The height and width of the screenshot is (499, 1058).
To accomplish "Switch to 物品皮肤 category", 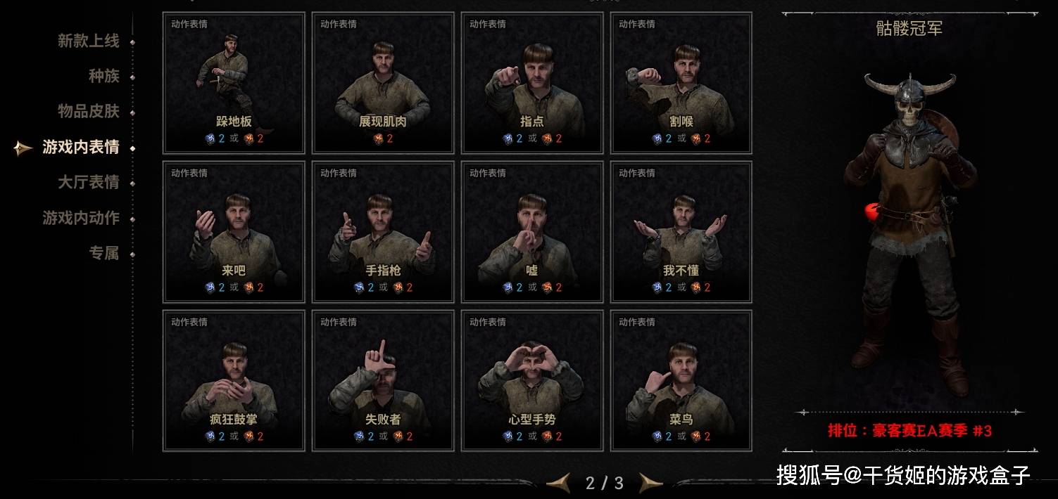I will click(x=89, y=111).
